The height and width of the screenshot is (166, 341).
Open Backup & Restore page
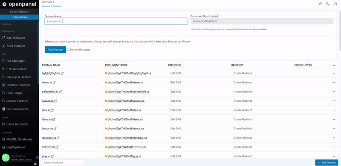[17, 77]
